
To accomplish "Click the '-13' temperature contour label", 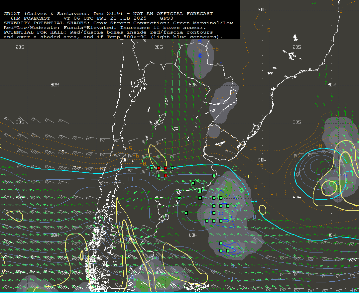I will [x=229, y=265].
